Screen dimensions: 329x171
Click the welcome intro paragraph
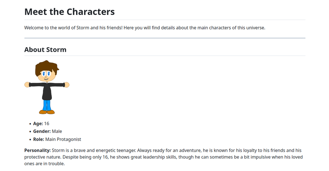144,28
